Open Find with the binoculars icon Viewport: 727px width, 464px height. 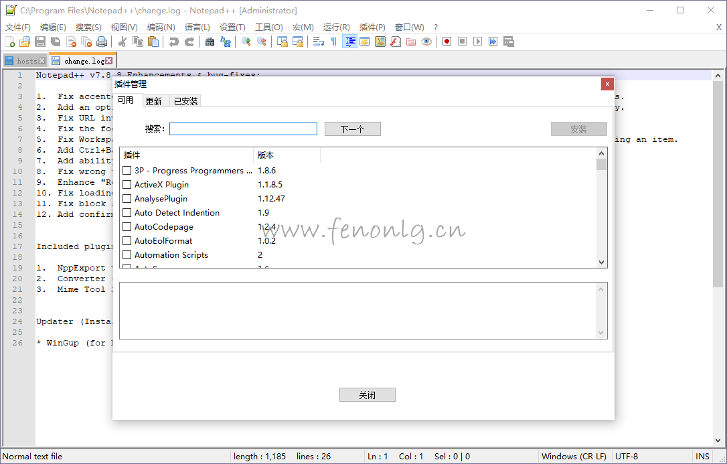pos(210,42)
